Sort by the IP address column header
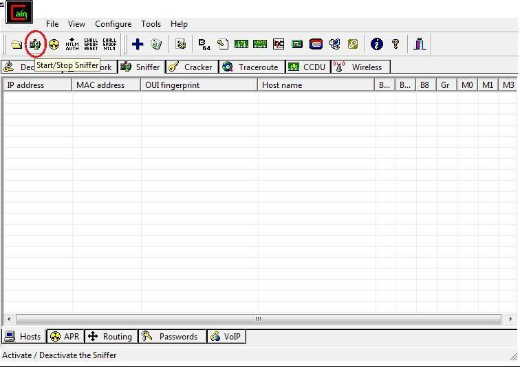Image resolution: width=520 pixels, height=367 pixels. 37,85
